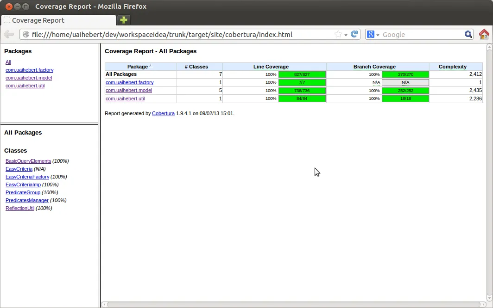
Task: Minimize the Firefox window
Action: coord(18,6)
